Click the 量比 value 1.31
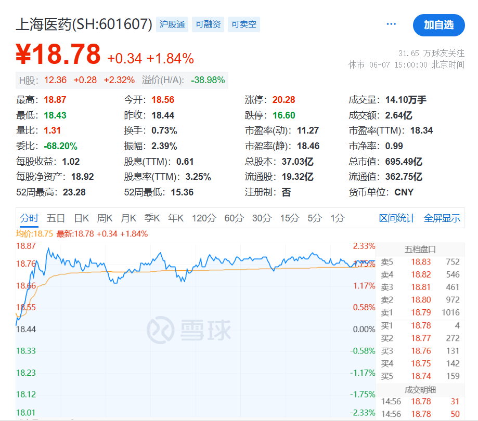This screenshot has width=478, height=421. click(x=52, y=130)
